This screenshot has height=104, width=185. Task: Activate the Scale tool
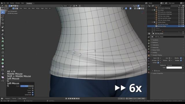coord(3,27)
